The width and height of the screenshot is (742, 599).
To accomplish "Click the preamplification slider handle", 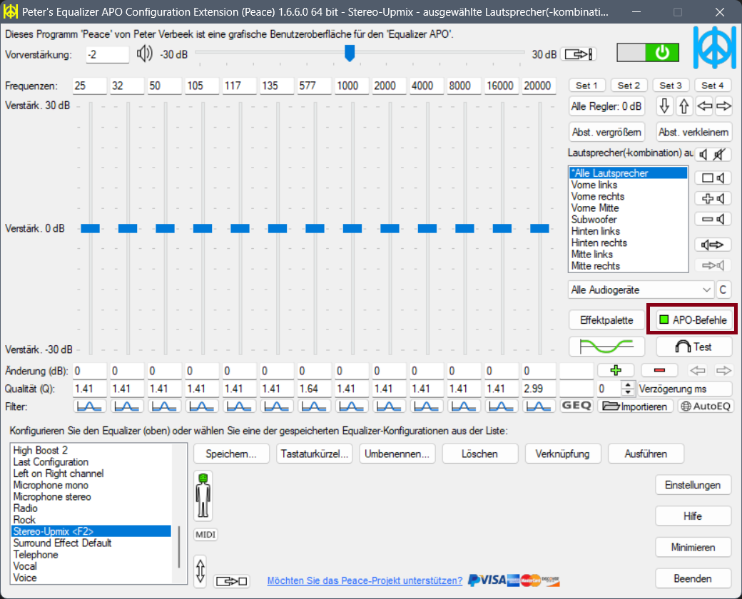I will (x=349, y=53).
